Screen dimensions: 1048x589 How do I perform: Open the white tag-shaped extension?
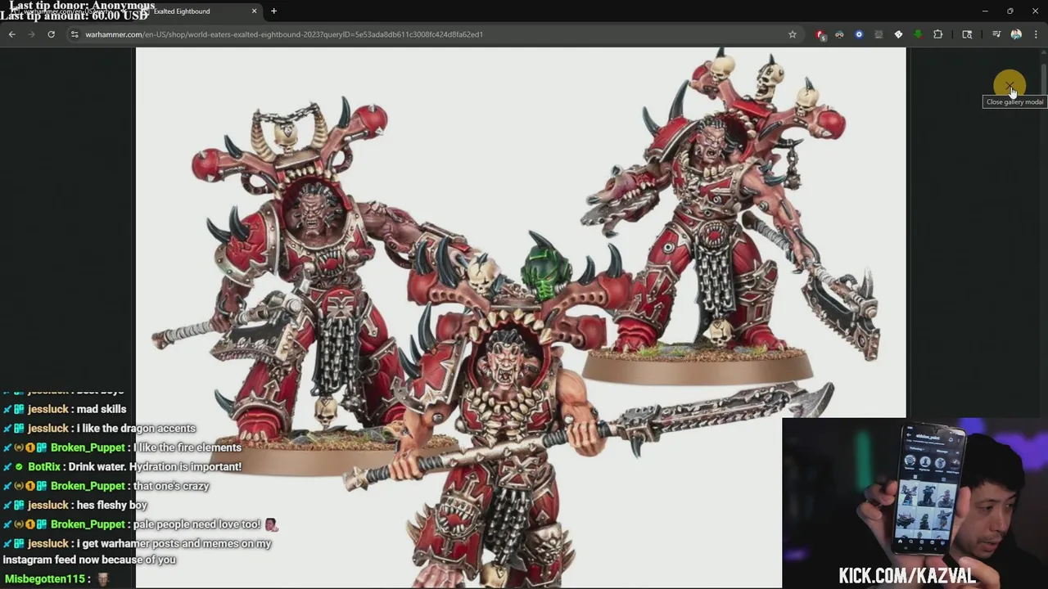pyautogui.click(x=898, y=34)
